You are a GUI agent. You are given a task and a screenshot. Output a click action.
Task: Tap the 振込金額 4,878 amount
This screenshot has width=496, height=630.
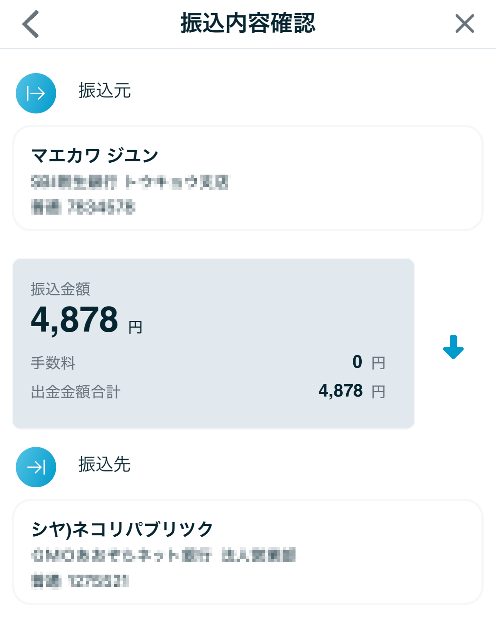click(x=75, y=320)
